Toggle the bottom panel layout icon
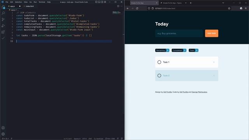Screen dimensions: 249x140 (99, 2)
